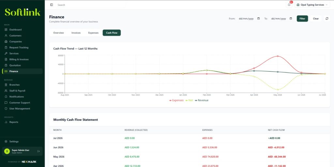
Task: Toggle Expenses series in chart legend
Action: coord(176,100)
